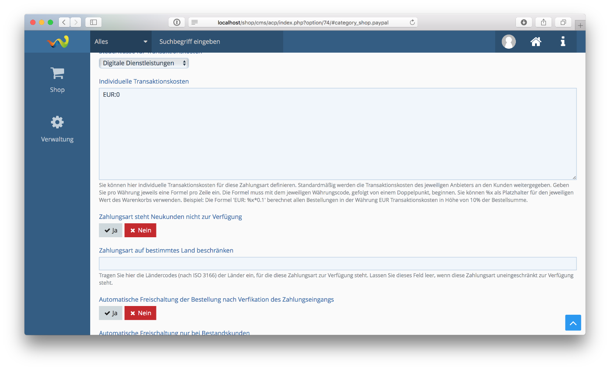Open Verwaltung gear icon in sidebar
Image resolution: width=610 pixels, height=370 pixels.
(x=57, y=122)
